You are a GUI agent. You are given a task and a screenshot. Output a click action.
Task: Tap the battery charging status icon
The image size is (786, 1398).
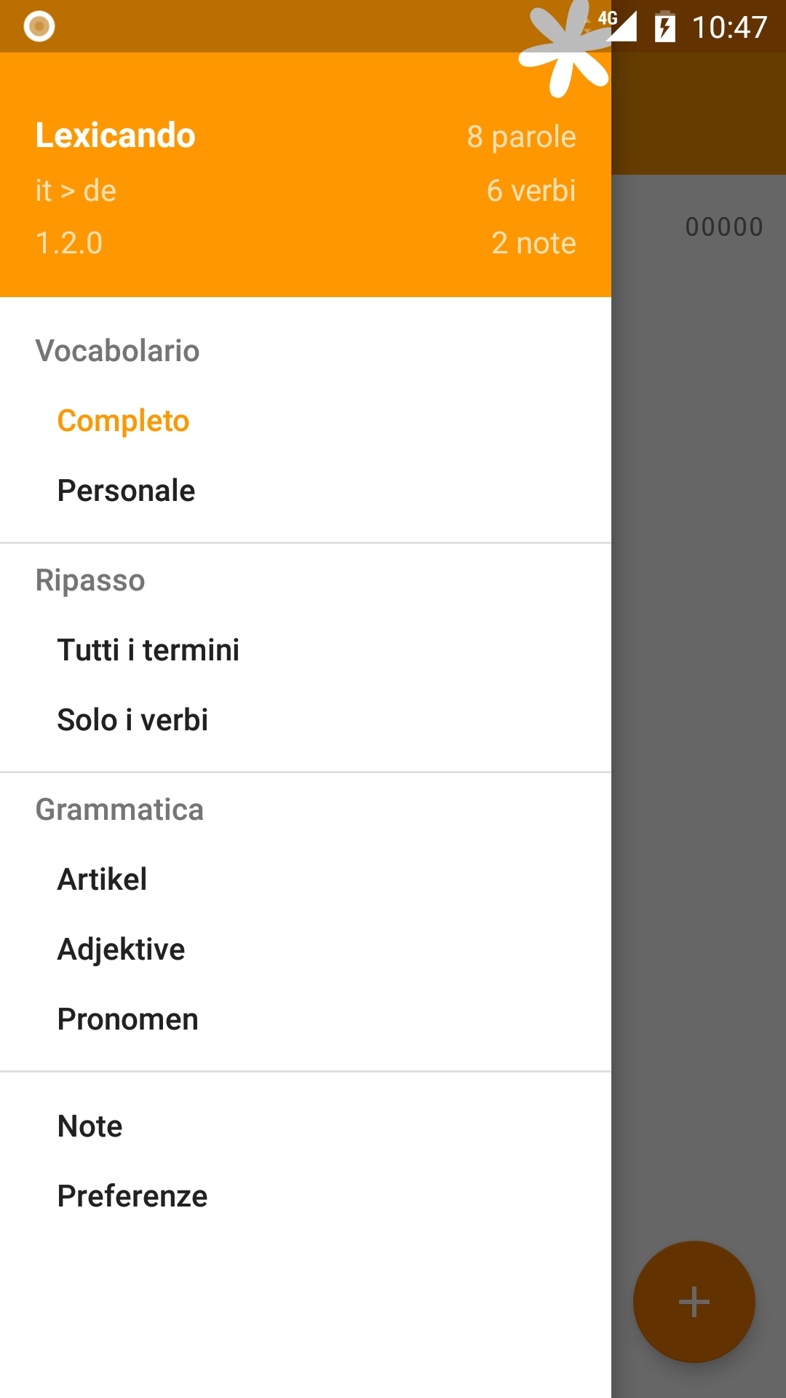click(x=664, y=27)
